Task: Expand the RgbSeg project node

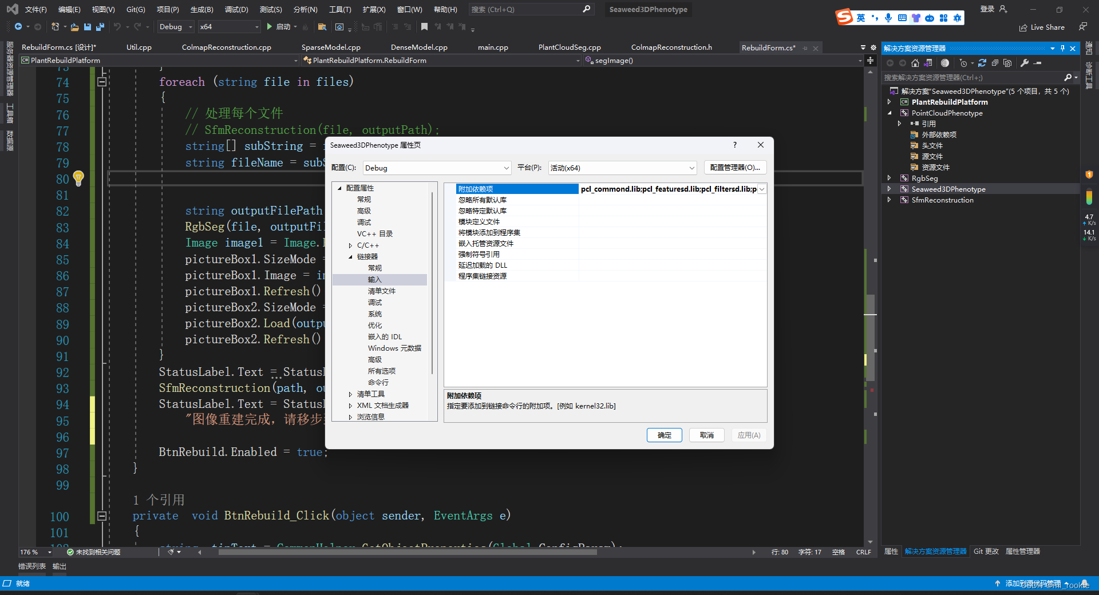Action: coord(889,178)
